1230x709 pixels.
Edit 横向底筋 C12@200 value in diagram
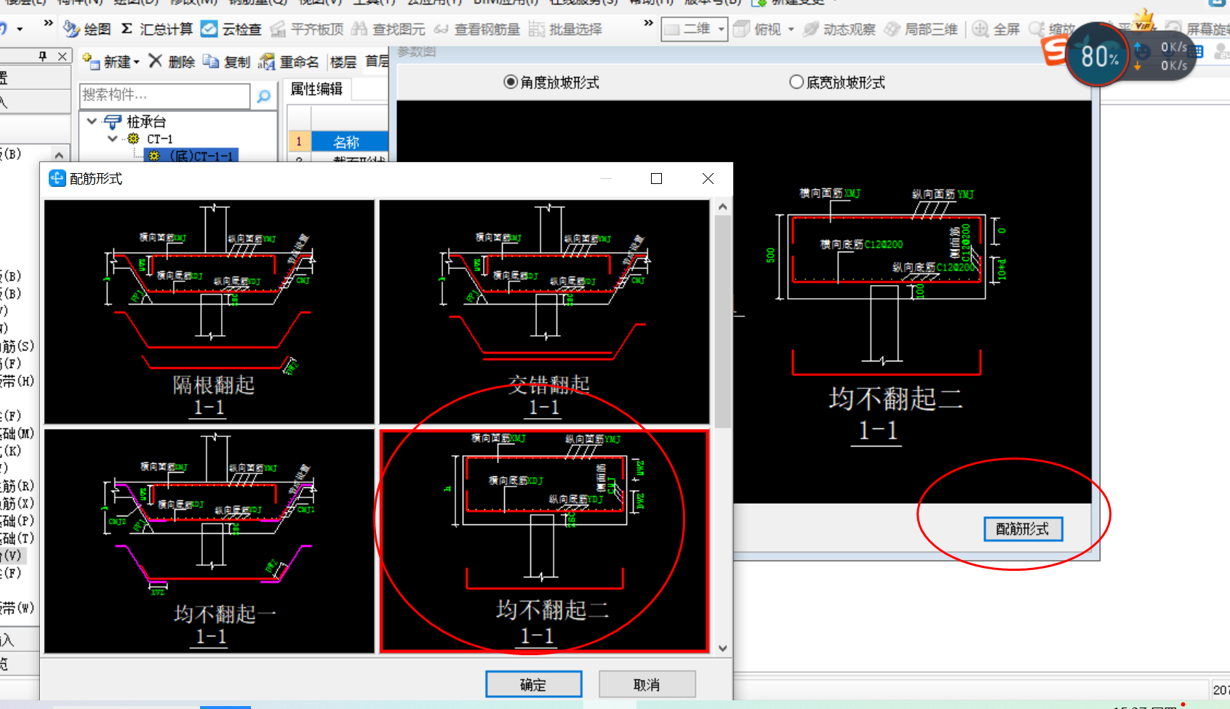884,244
